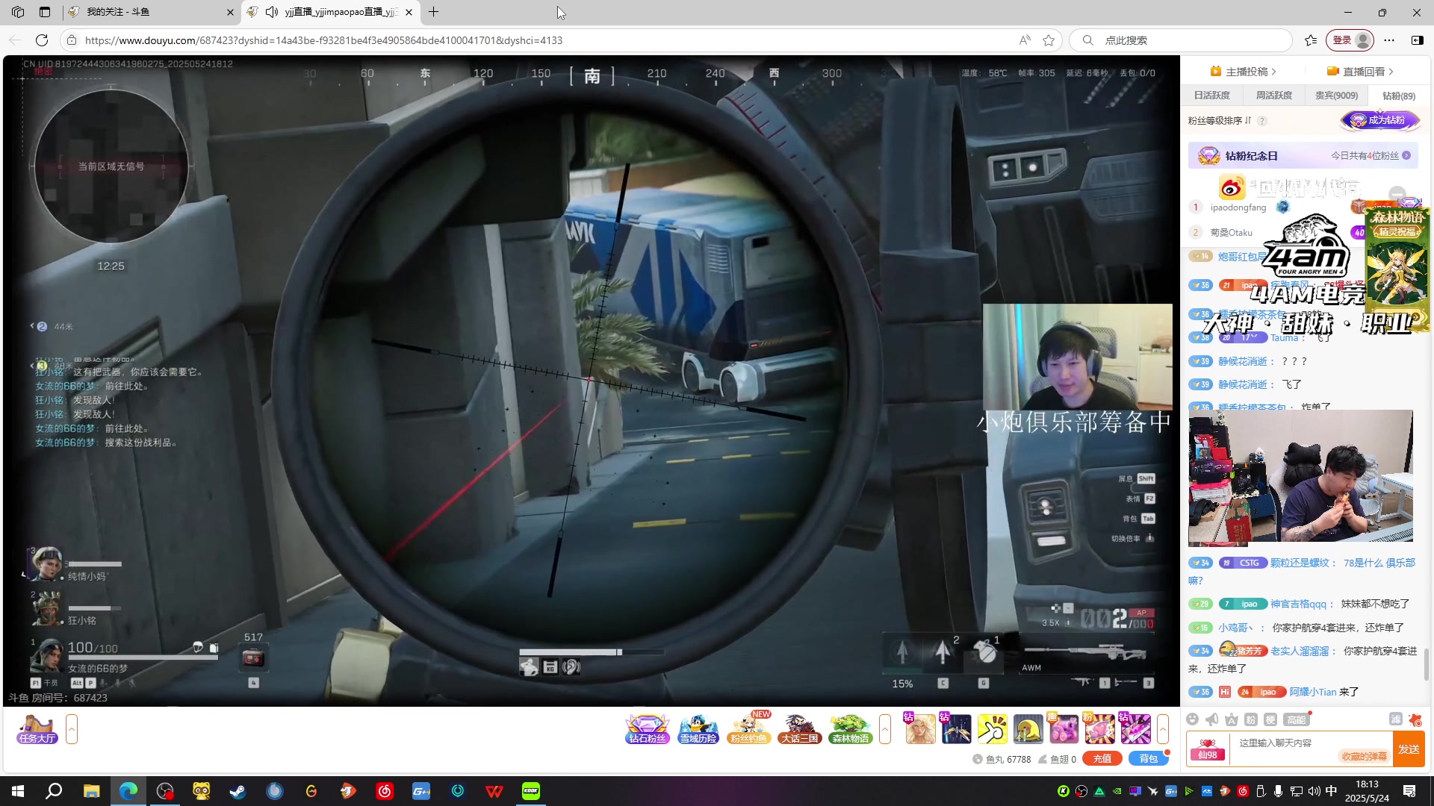Open read aloud in address bar
The width and height of the screenshot is (1434, 806).
pyautogui.click(x=1025, y=40)
